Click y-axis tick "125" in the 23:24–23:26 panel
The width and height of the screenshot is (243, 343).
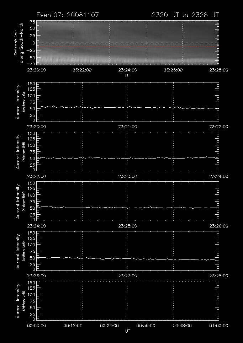(x=31, y=189)
